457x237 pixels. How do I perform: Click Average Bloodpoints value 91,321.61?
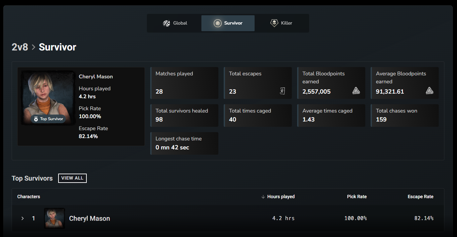[x=390, y=92]
